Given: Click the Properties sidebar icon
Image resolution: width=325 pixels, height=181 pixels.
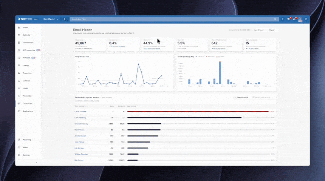Looking at the screenshot, I should point(19,73).
